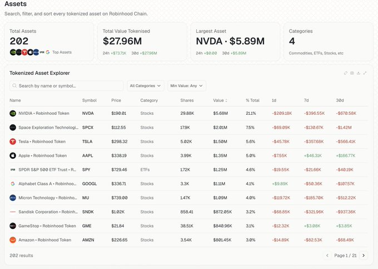The image size is (378, 269).
Task: Click the 38.51K shares cell for GME
Action: (x=187, y=226)
